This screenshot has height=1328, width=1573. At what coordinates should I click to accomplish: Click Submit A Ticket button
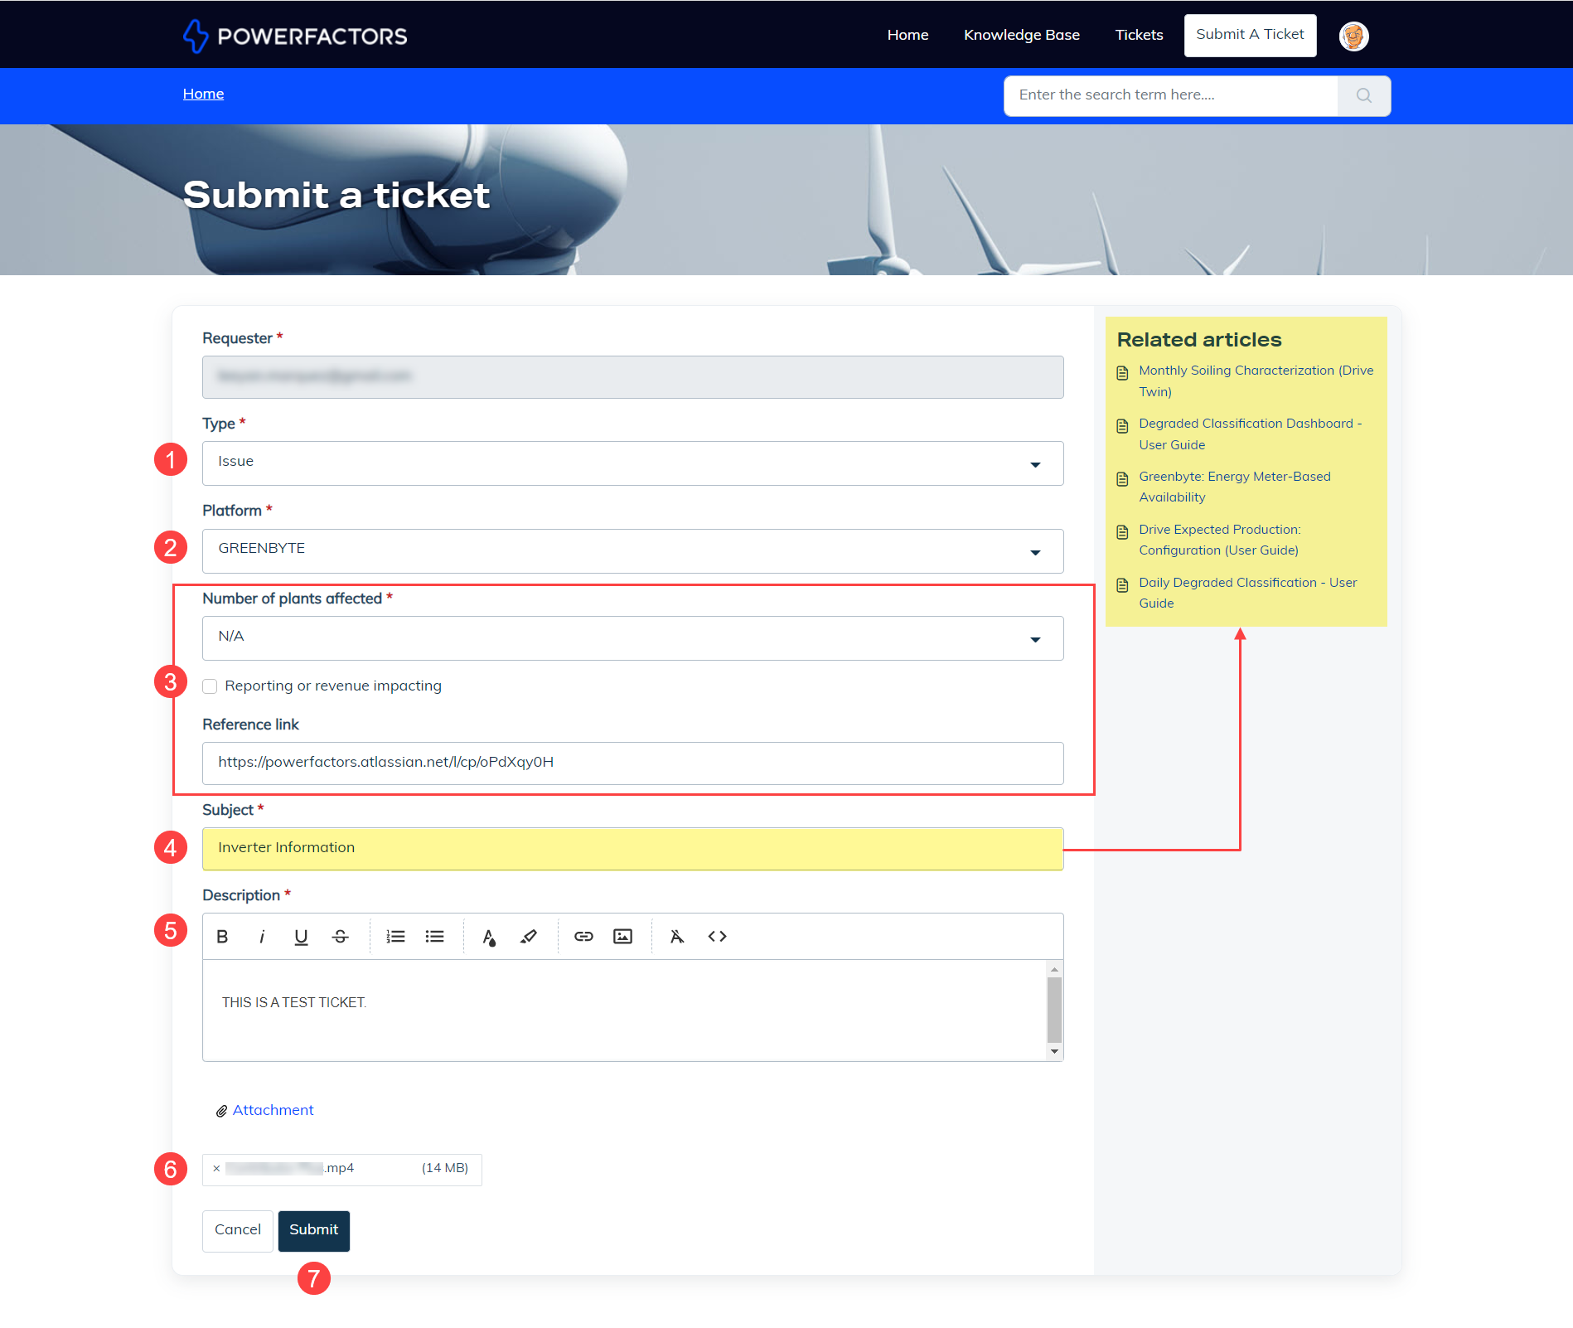1250,35
